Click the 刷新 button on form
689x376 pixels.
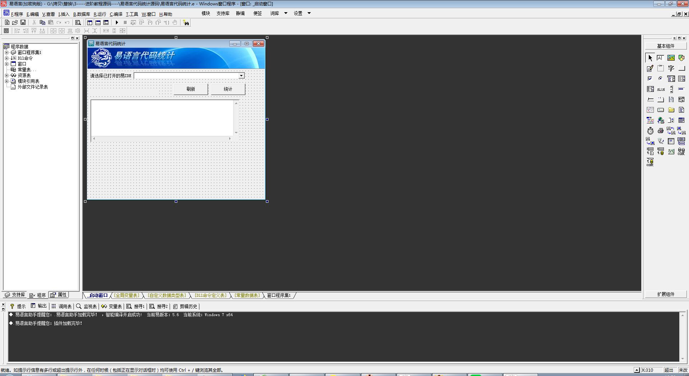pyautogui.click(x=191, y=89)
